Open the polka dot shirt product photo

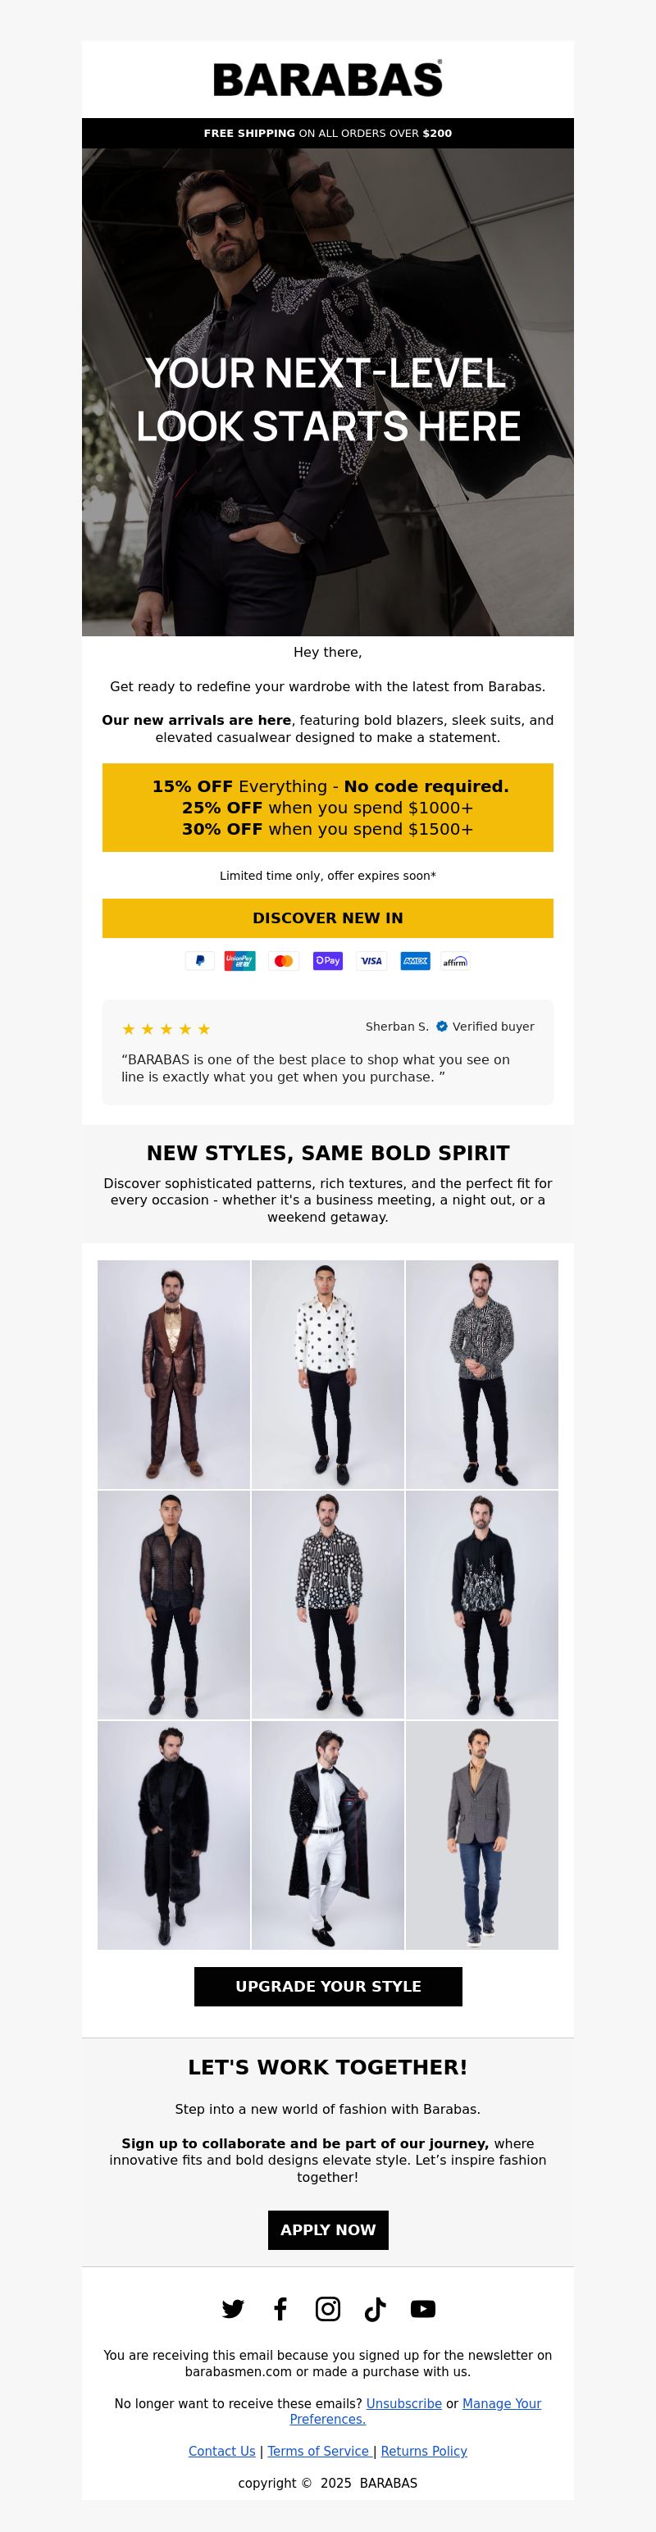point(327,1374)
